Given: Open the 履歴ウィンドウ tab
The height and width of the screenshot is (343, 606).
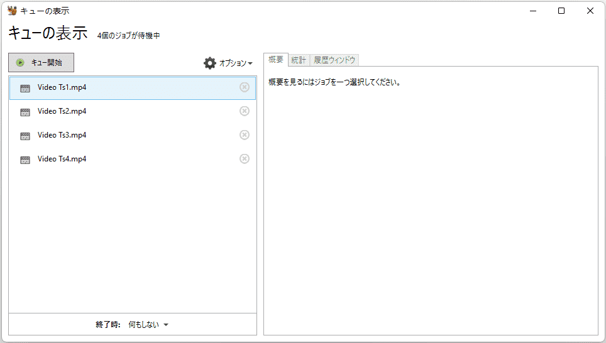Looking at the screenshot, I should point(334,60).
